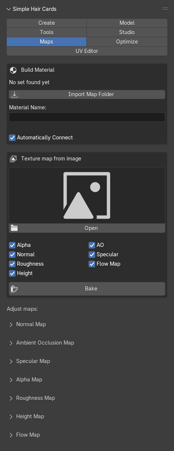This screenshot has width=174, height=451.
Task: Open the Studio tab
Action: coord(127,32)
